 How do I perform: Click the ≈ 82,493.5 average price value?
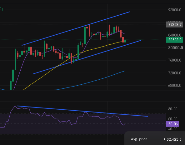coord(172,139)
